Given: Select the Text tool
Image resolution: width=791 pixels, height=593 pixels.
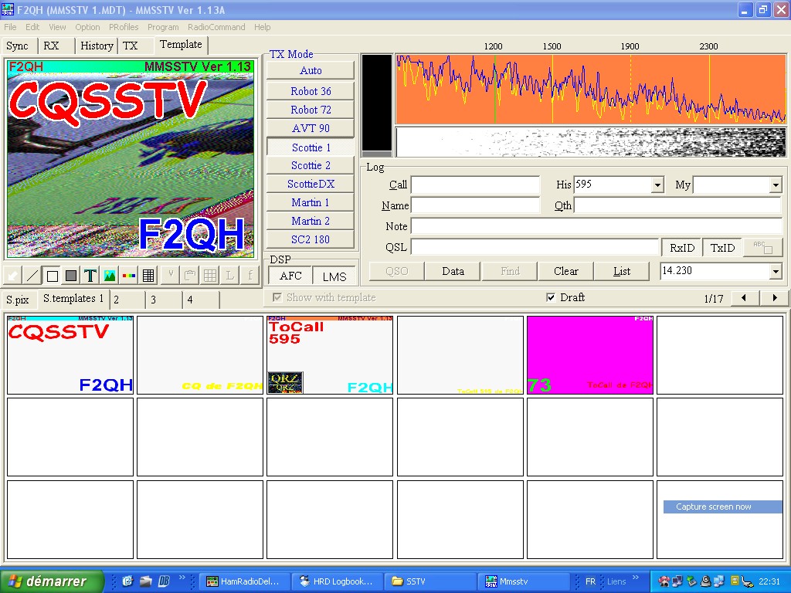Looking at the screenshot, I should pos(90,276).
